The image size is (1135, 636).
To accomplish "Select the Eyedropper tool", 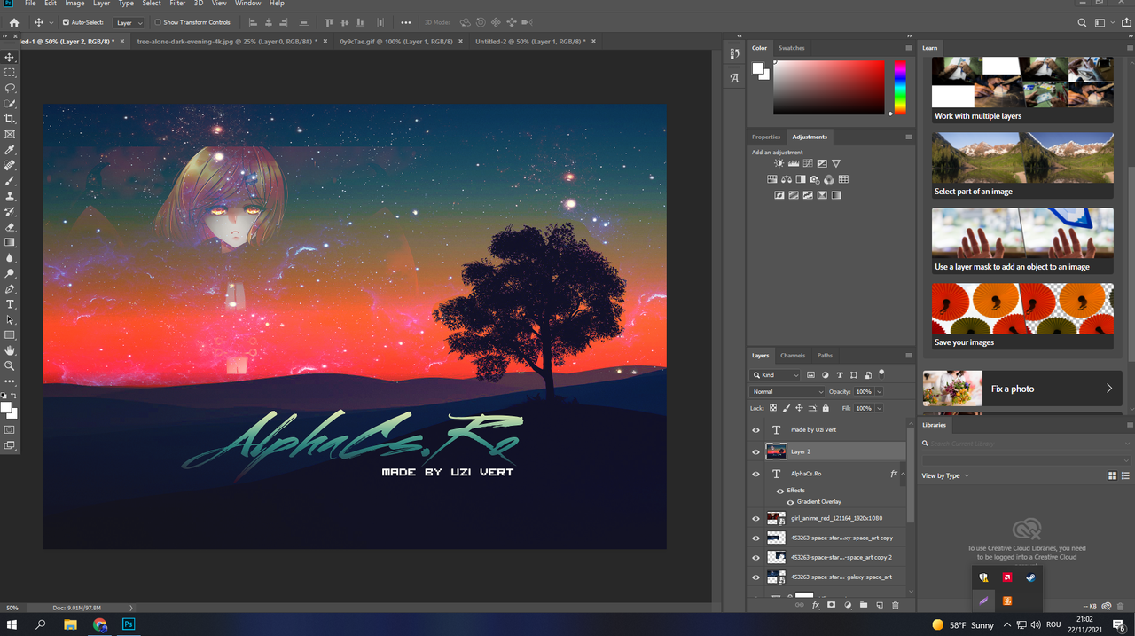I will coord(10,150).
